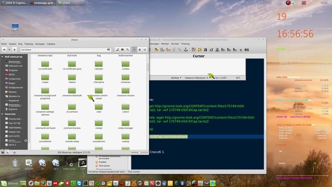Eject the DATA1 volume in sidebar
332x187 pixels.
25,141
